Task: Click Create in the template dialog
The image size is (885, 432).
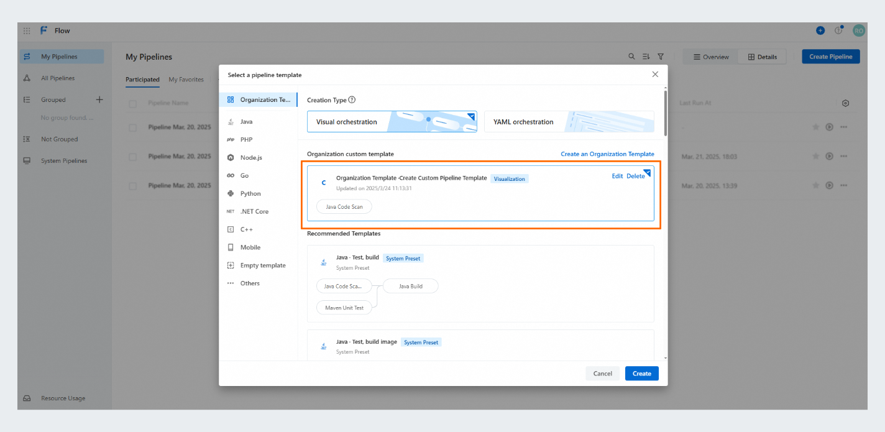Action: click(x=641, y=374)
